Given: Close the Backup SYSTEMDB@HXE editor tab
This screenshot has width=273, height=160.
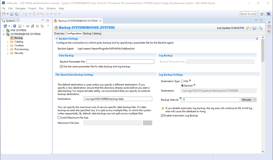Looking at the screenshot, I should 100,21.
